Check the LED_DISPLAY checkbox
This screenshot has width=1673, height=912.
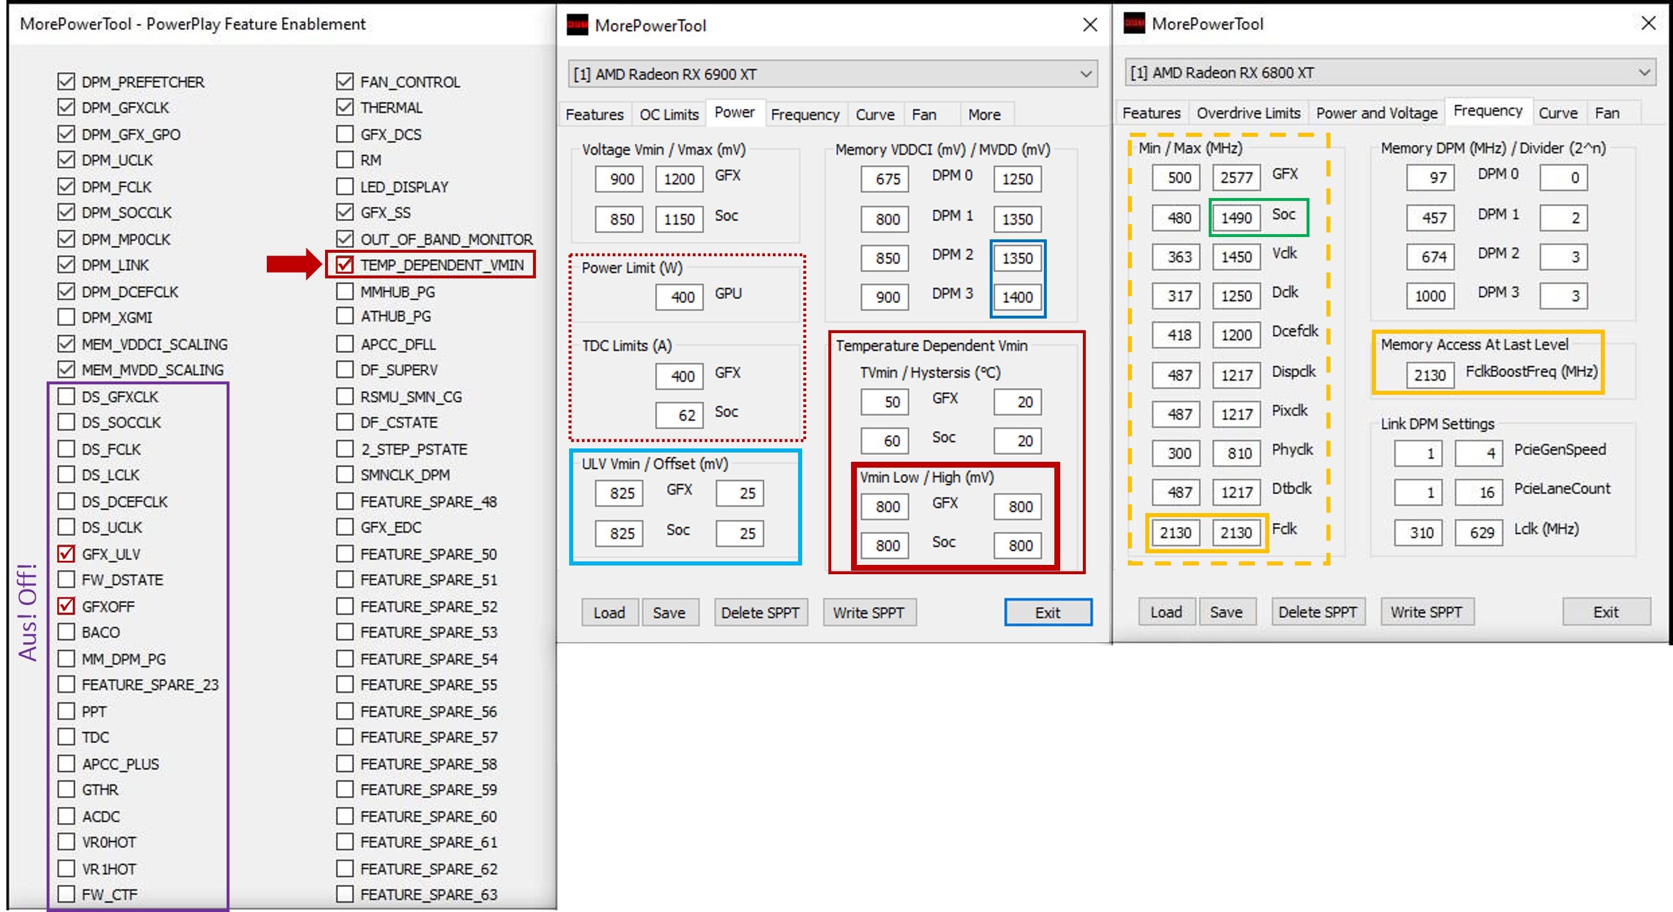(345, 187)
